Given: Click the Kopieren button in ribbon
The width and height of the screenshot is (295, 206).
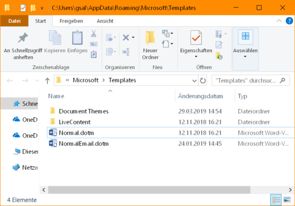Looking at the screenshot, I should [x=55, y=42].
